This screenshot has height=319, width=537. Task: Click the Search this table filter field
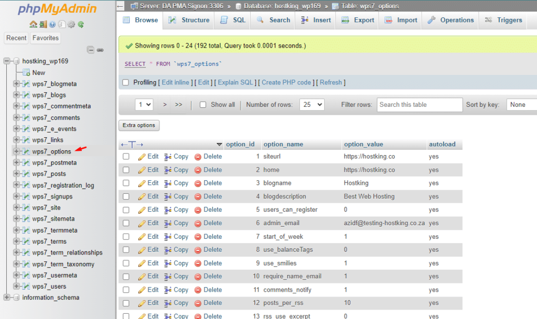[x=420, y=105]
